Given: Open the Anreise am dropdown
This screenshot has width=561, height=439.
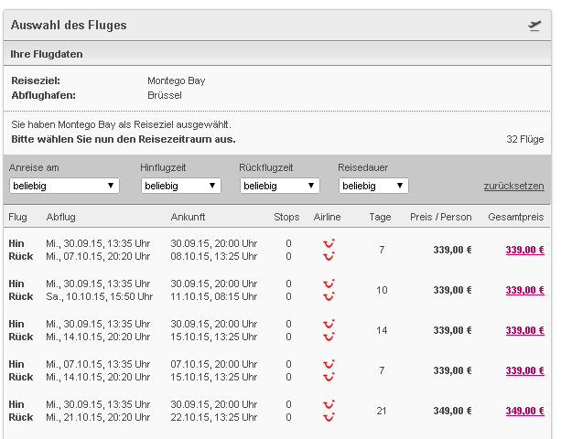Looking at the screenshot, I should tap(64, 186).
